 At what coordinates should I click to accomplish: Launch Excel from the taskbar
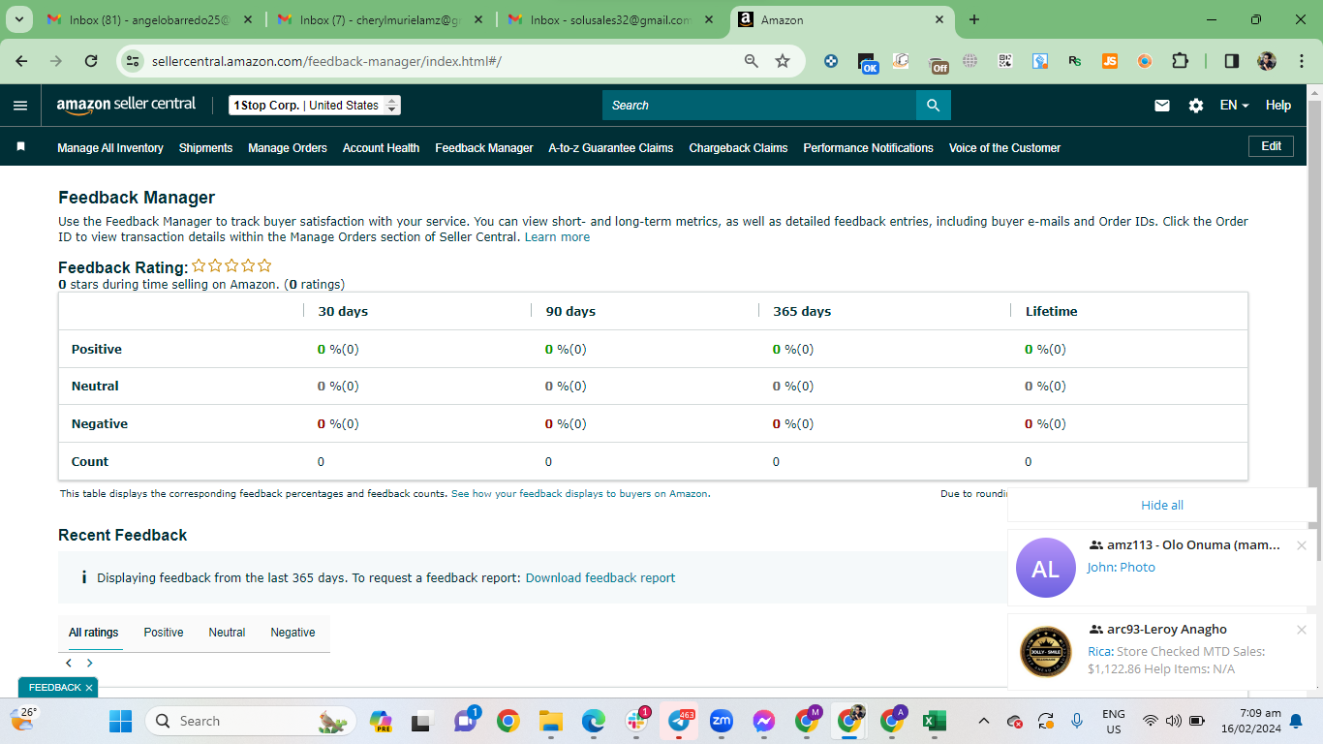[934, 721]
